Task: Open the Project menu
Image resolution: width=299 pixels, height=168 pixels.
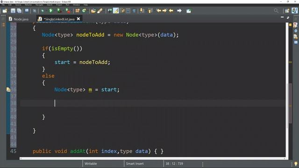Action: 59,5
